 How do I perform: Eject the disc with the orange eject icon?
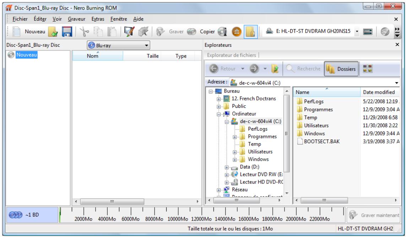pyautogui.click(x=237, y=32)
